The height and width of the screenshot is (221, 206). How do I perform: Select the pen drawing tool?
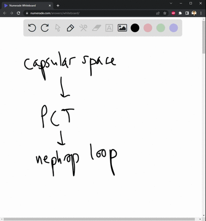(x=70, y=28)
